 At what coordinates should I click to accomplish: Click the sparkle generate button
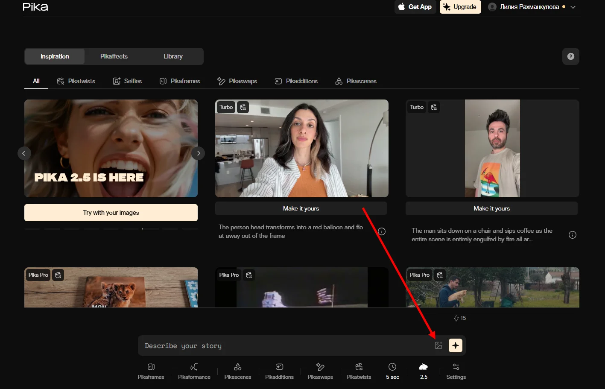tap(456, 345)
